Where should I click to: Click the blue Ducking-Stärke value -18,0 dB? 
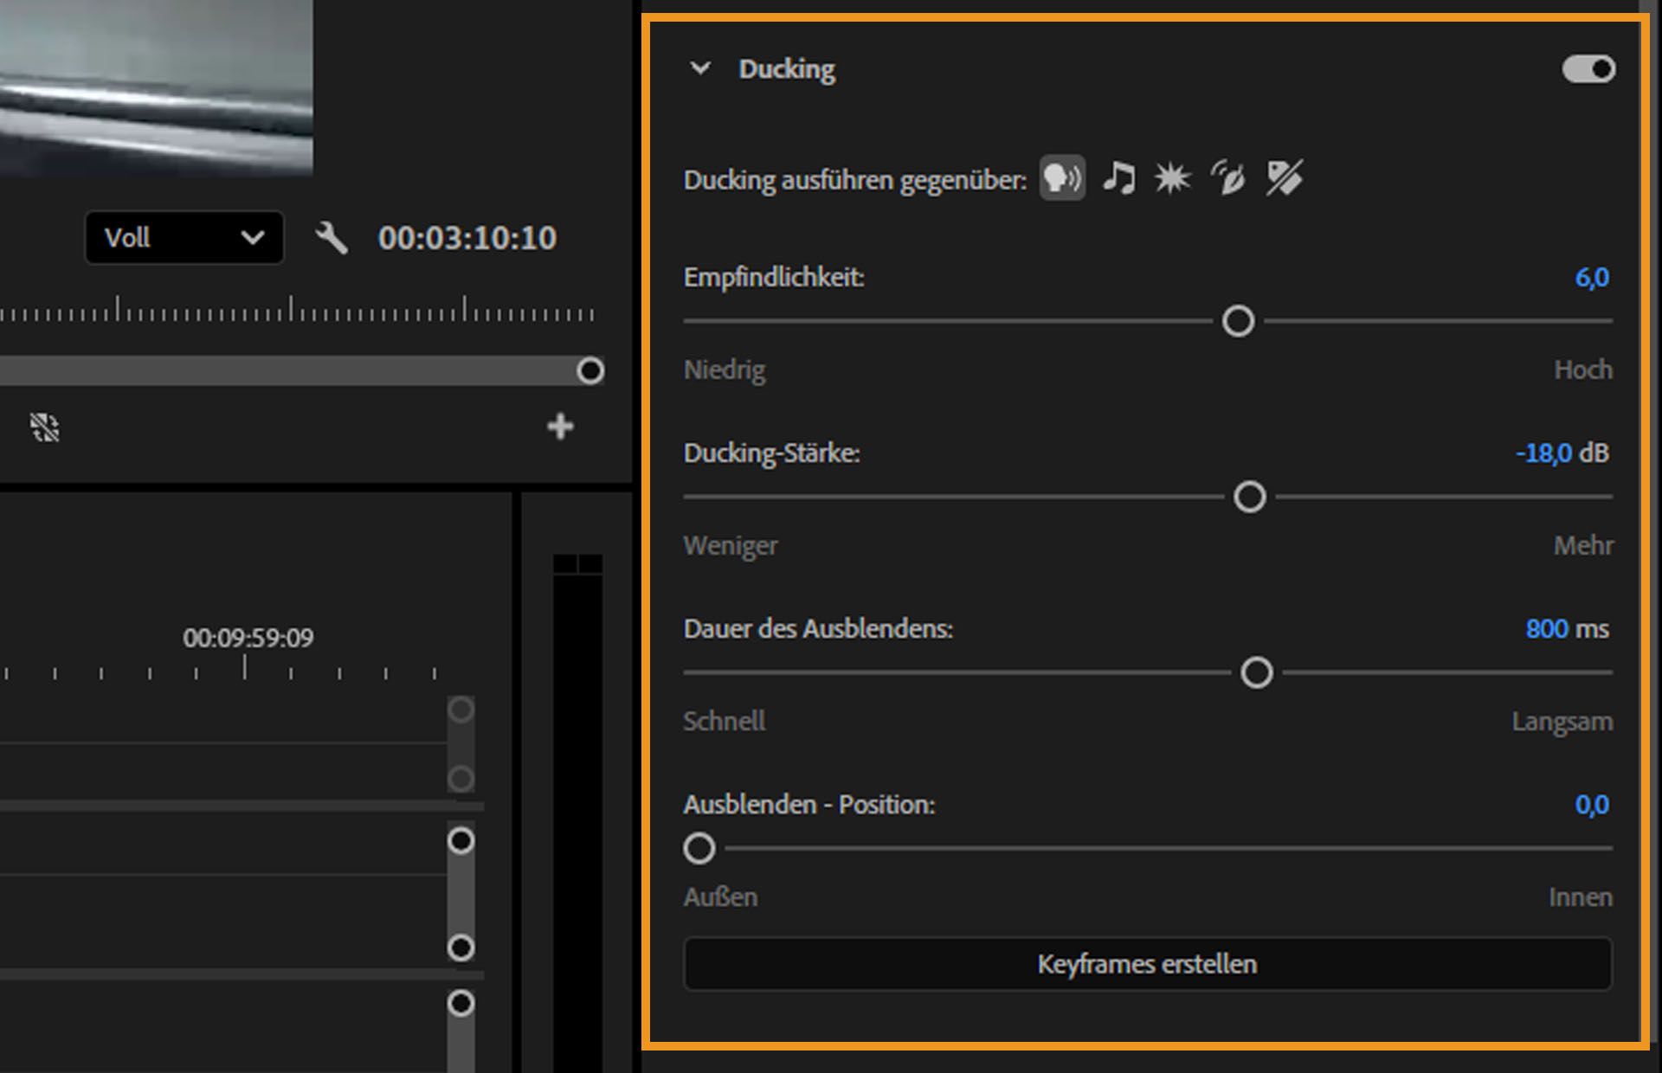coord(1562,453)
